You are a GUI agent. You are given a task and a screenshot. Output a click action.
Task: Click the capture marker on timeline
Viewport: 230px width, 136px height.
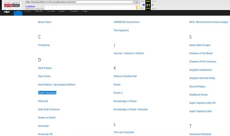pos(137,7)
